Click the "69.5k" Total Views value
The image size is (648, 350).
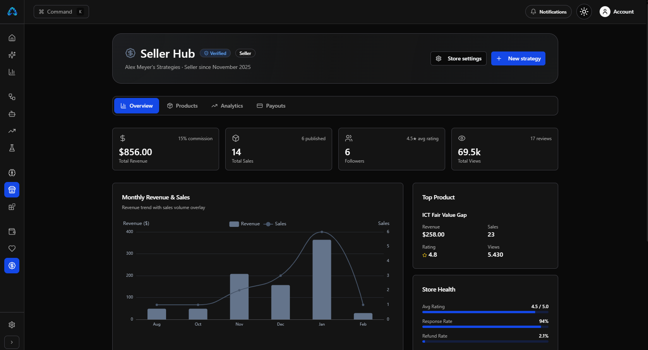pos(469,152)
